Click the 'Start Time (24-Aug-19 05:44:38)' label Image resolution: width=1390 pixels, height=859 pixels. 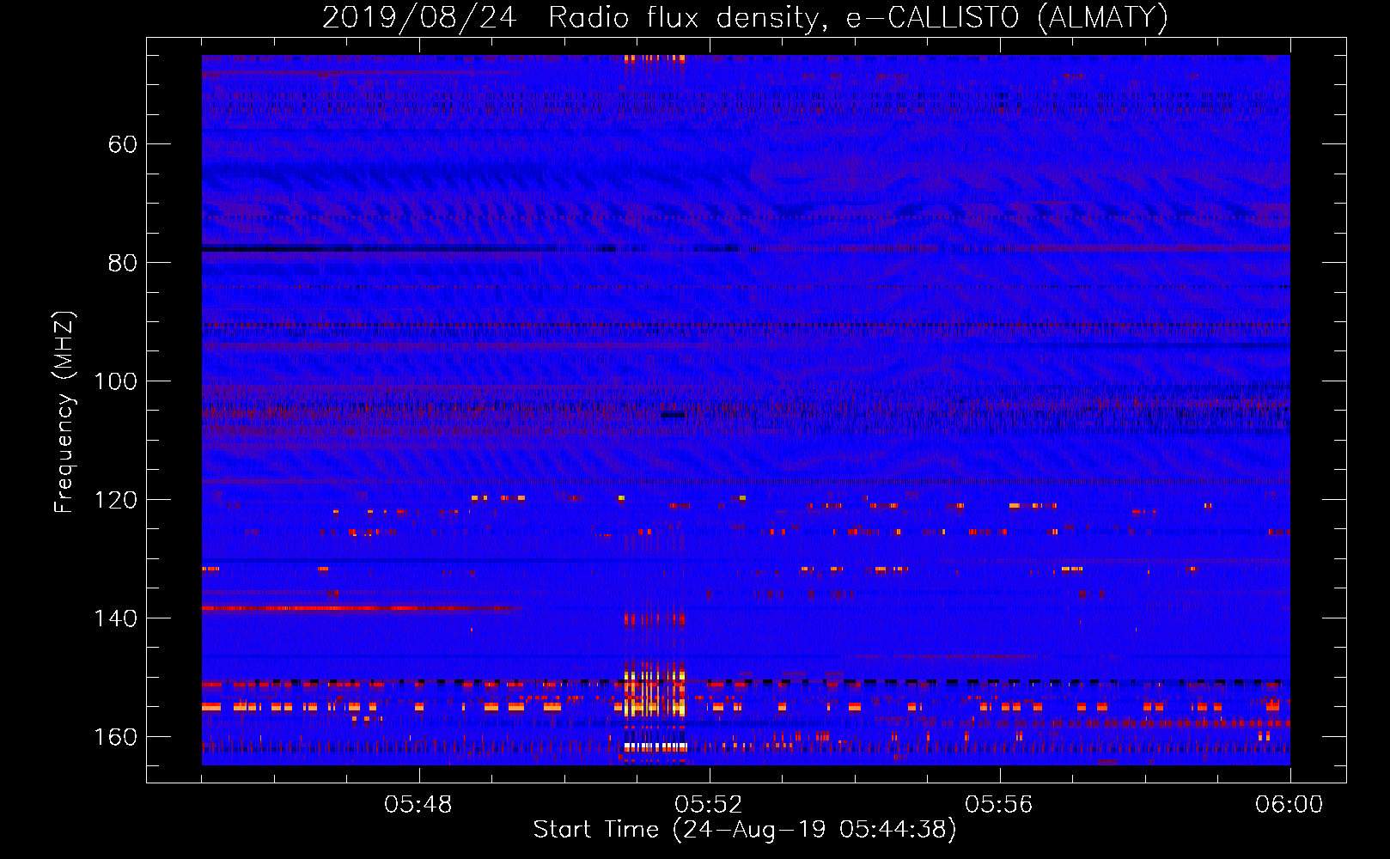[745, 830]
